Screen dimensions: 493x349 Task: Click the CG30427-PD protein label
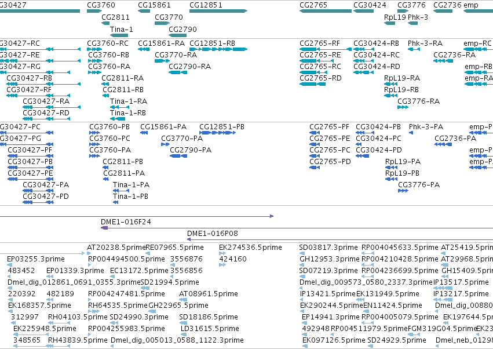[46, 197]
